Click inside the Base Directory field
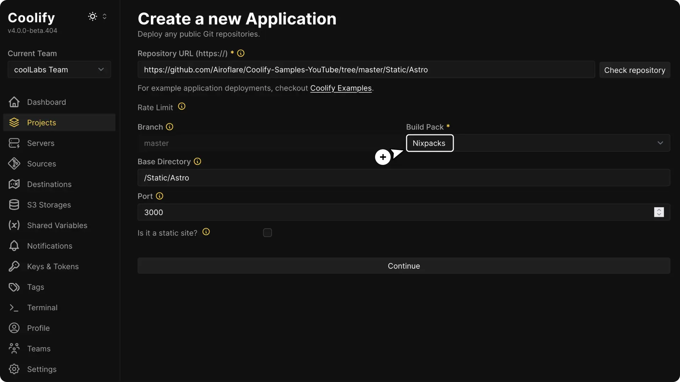The height and width of the screenshot is (382, 680). 319,178
